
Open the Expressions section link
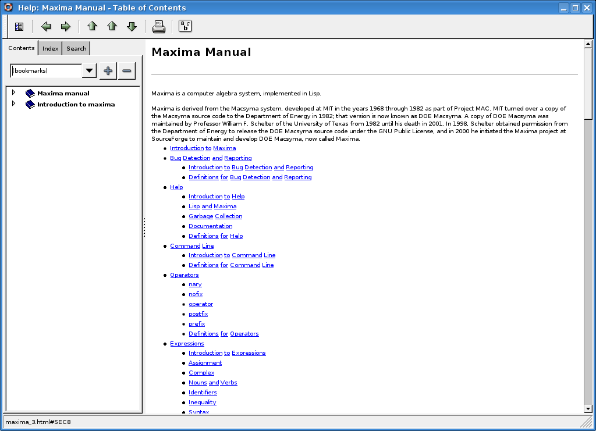(187, 344)
